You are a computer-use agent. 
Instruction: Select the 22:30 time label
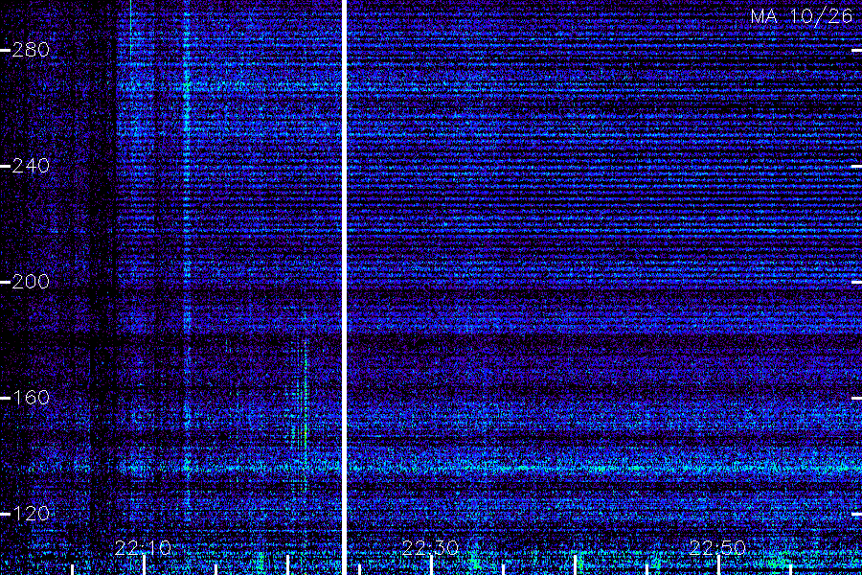430,547
